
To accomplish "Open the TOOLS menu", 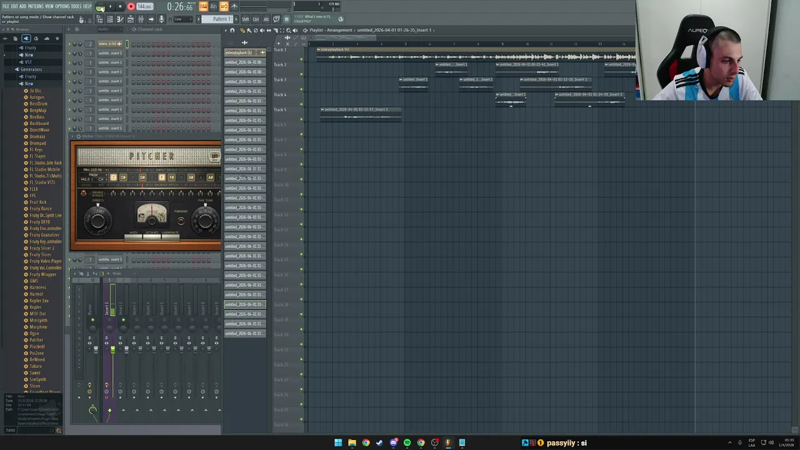I will click(76, 6).
